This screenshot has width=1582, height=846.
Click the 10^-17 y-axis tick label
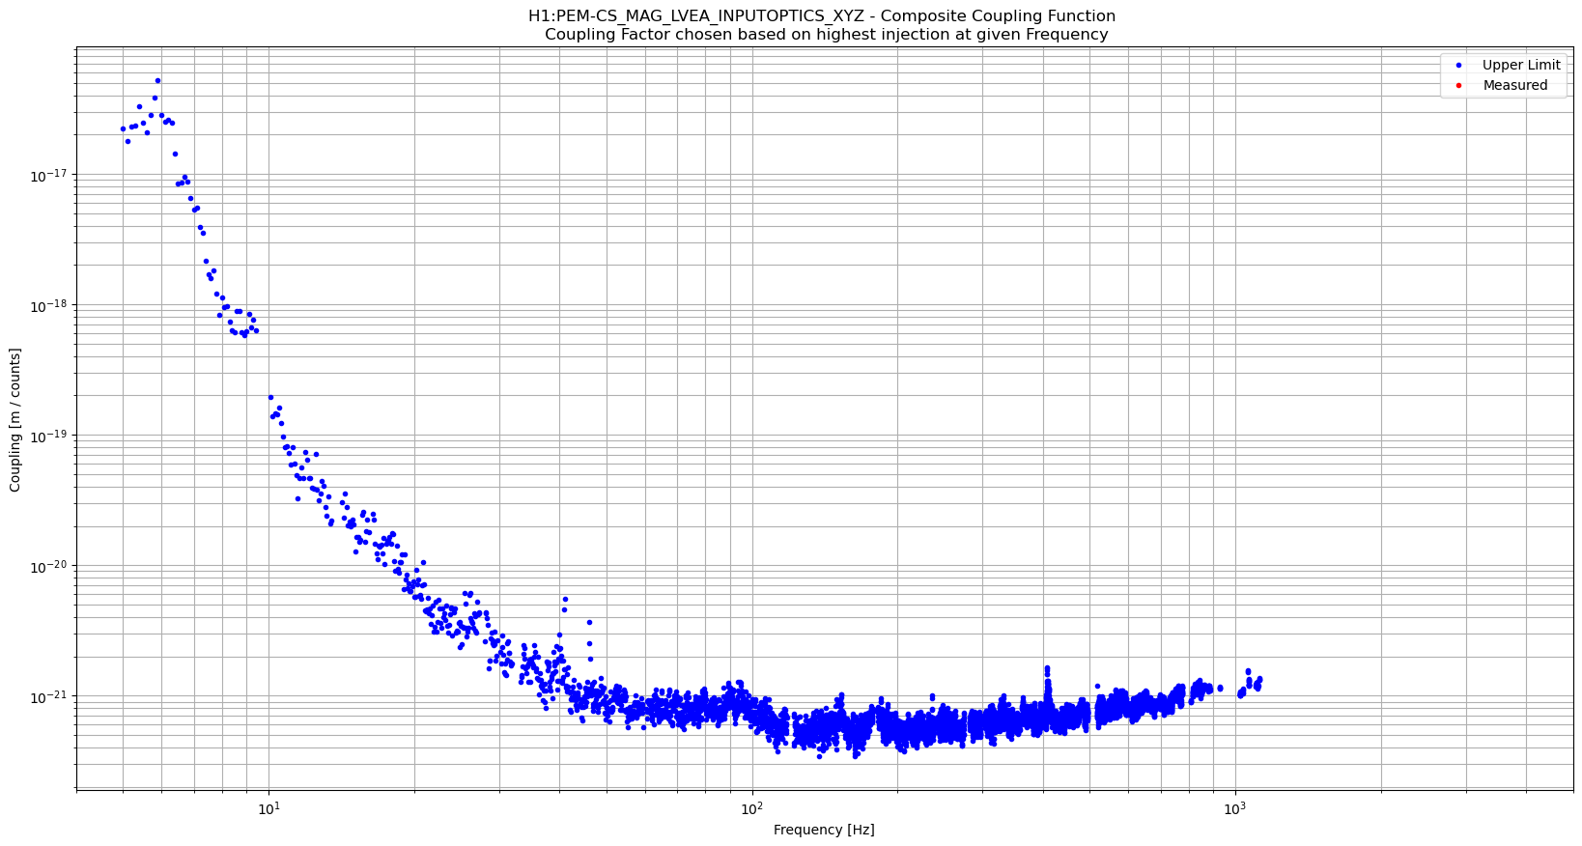[x=49, y=176]
